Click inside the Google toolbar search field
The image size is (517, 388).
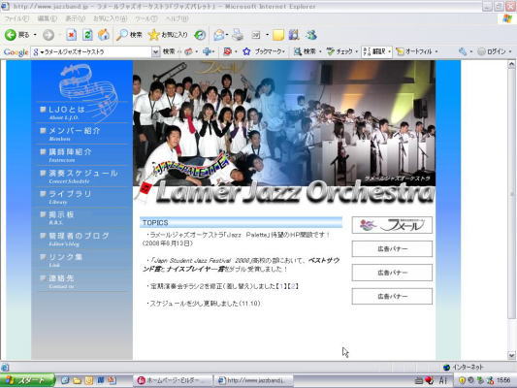point(96,51)
